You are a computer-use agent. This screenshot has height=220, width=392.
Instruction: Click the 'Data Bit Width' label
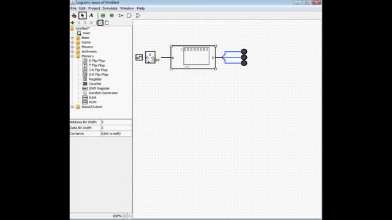[x=81, y=128]
